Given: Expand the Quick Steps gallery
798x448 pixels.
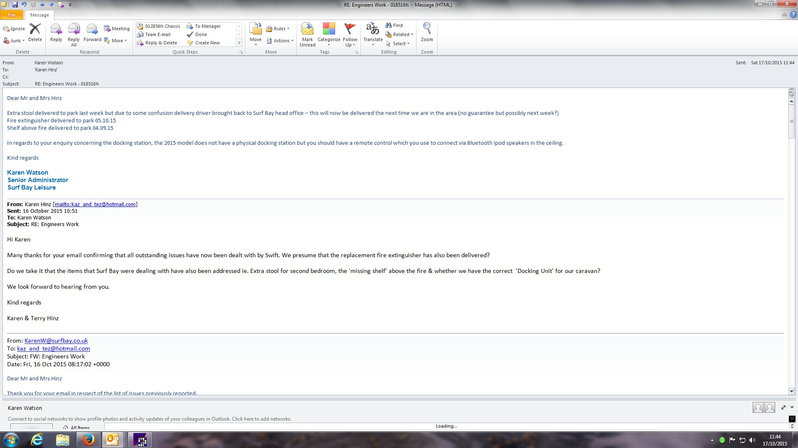Looking at the screenshot, I should point(239,43).
